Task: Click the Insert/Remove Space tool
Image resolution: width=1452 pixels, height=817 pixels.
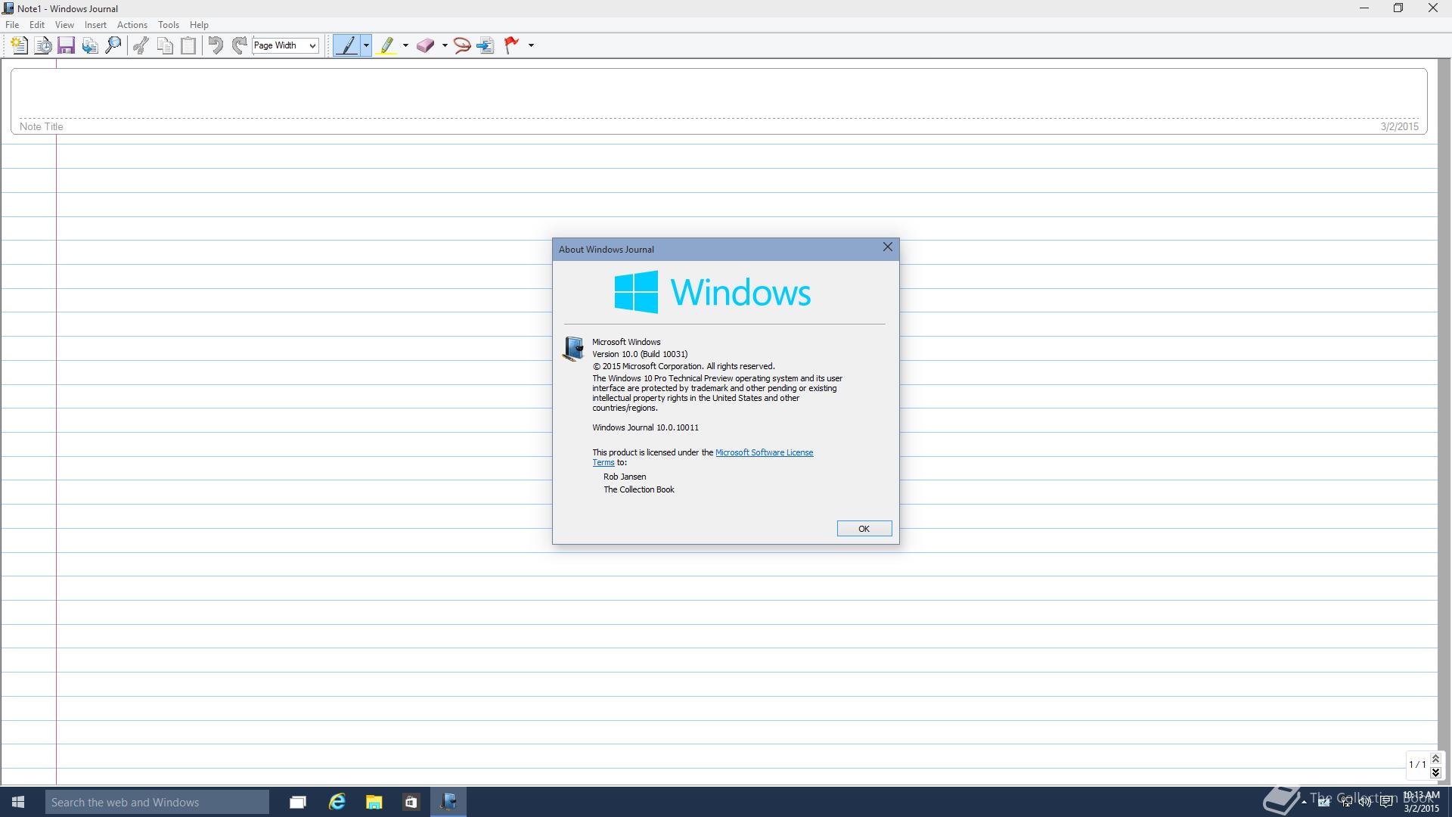Action: click(486, 45)
